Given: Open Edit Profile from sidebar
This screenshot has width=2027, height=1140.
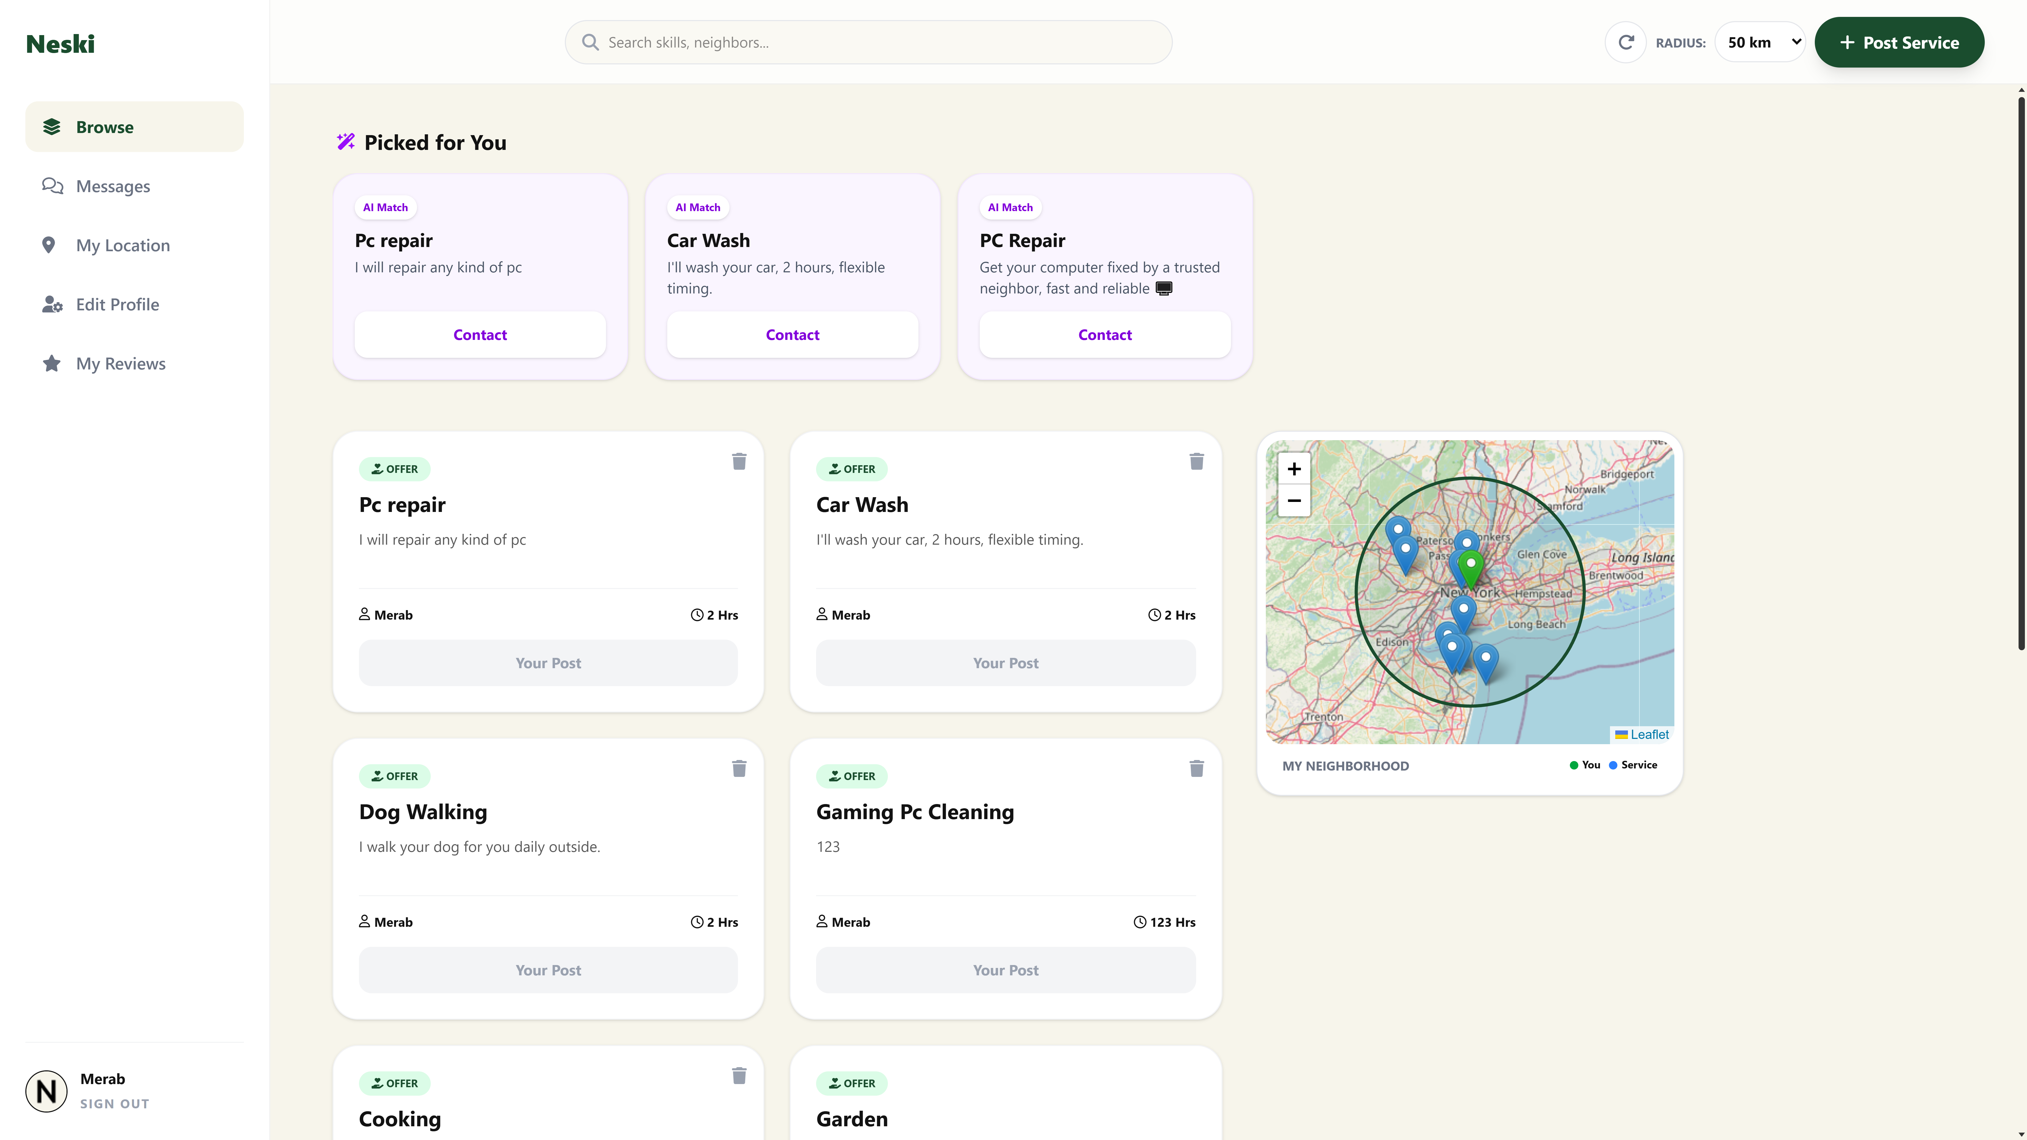Looking at the screenshot, I should (x=117, y=305).
